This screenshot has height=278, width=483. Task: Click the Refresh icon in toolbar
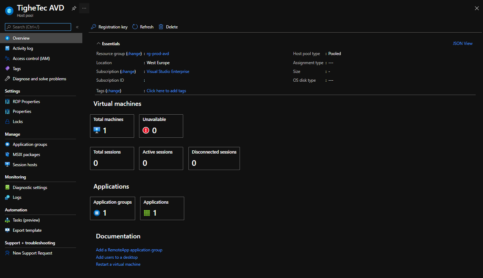[135, 27]
